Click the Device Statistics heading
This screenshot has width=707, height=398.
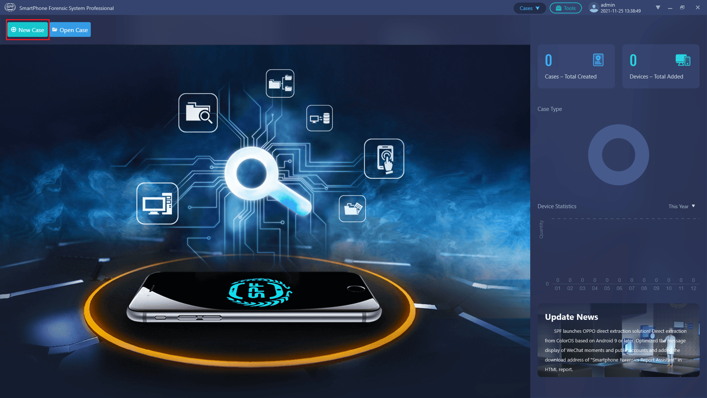(557, 206)
